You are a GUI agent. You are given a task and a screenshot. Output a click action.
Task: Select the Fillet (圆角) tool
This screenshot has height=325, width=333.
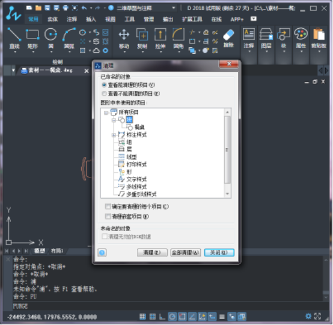pos(179,39)
